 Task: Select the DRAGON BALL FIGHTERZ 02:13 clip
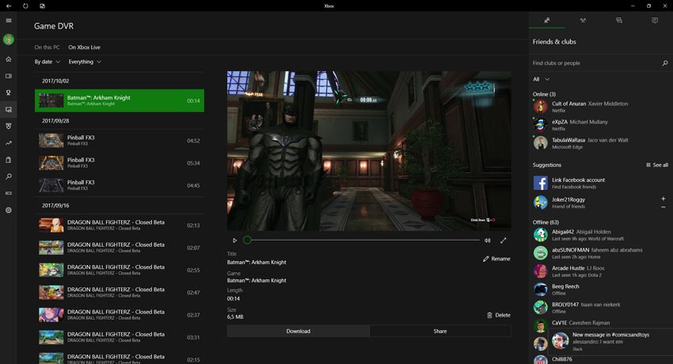tap(120, 225)
